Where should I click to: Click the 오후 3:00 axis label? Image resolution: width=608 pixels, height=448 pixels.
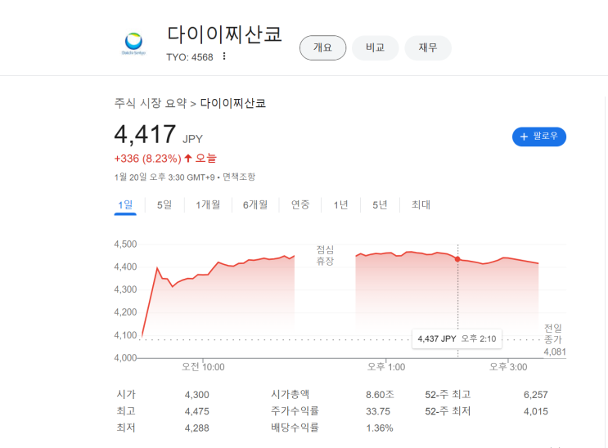click(508, 366)
